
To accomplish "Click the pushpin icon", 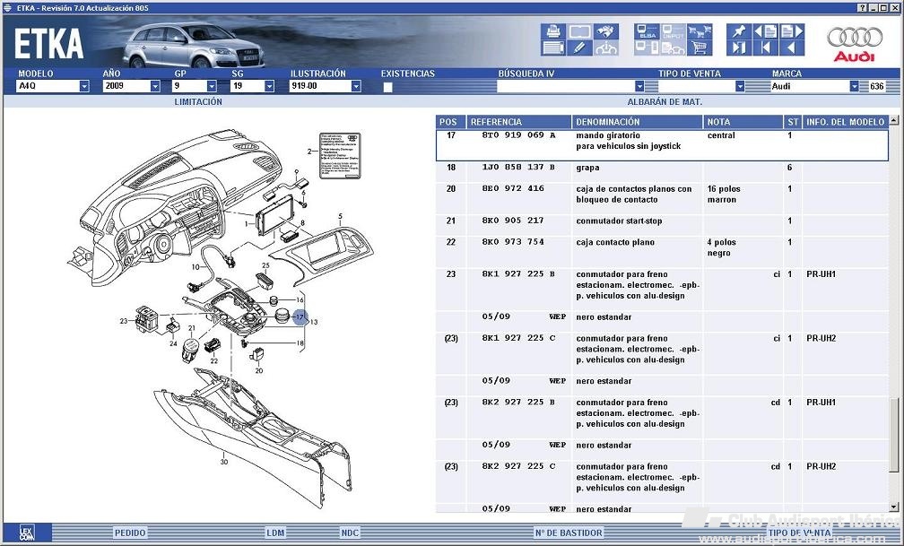I will coord(739,31).
